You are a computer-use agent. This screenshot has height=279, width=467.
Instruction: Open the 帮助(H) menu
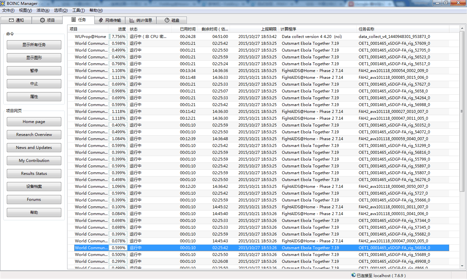[96, 10]
